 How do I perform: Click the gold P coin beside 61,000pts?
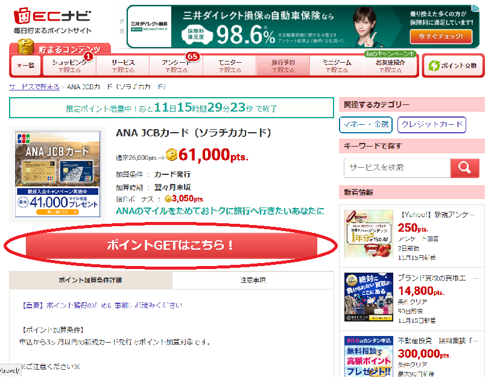pyautogui.click(x=171, y=156)
